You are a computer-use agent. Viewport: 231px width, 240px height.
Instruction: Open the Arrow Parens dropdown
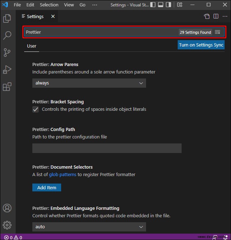[89, 83]
